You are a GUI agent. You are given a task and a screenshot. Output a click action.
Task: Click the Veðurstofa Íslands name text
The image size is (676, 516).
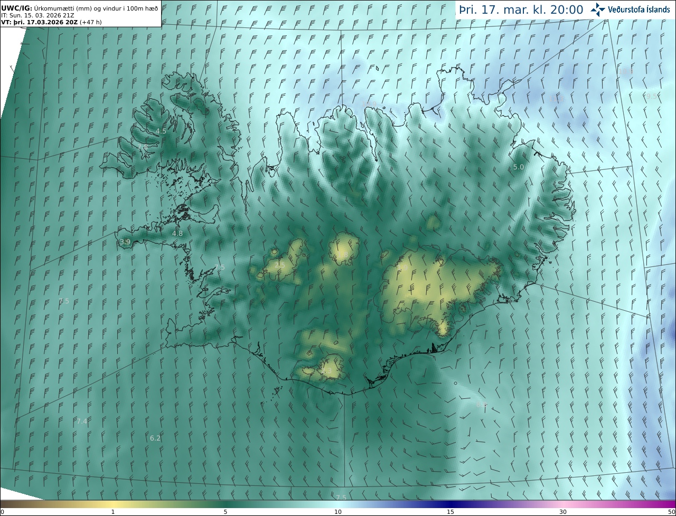(x=639, y=9)
